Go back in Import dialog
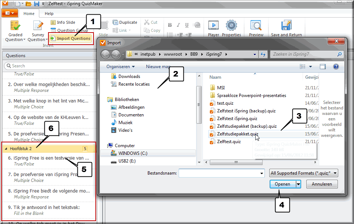Viewport: 354px width, 224px height. 105,54
